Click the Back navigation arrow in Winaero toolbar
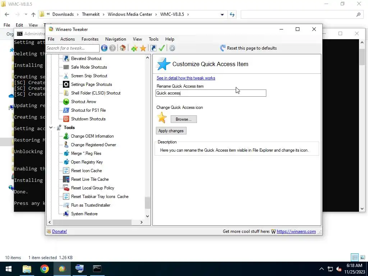Image resolution: width=368 pixels, height=276 pixels. 104,48
